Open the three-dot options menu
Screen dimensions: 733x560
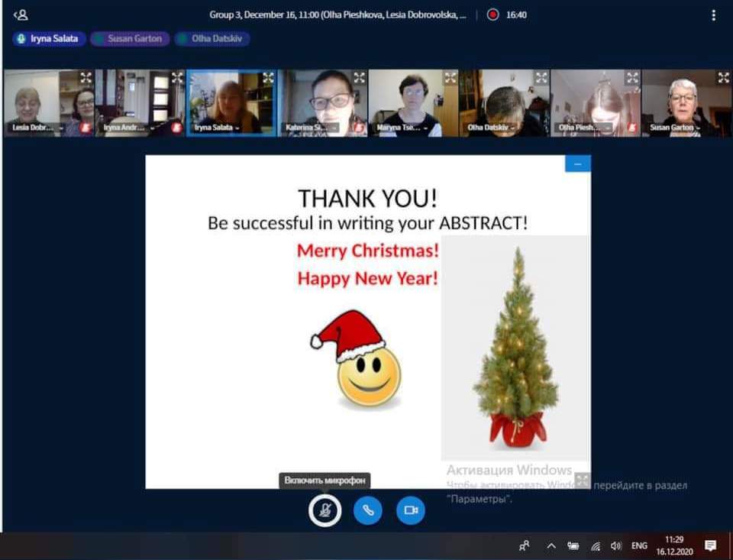coord(714,15)
